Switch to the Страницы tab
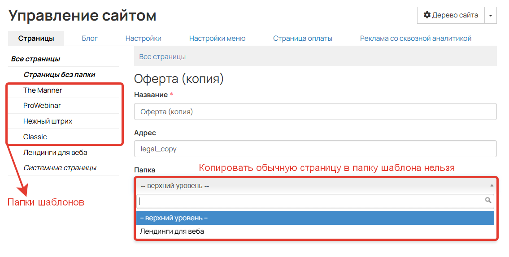The height and width of the screenshot is (257, 509). click(36, 38)
